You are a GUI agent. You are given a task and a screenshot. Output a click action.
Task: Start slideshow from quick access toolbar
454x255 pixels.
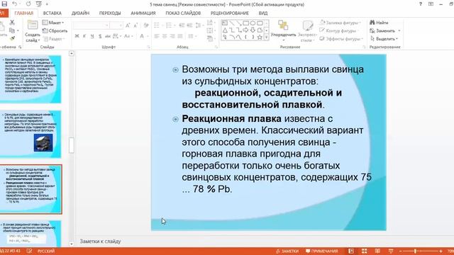tap(39, 4)
